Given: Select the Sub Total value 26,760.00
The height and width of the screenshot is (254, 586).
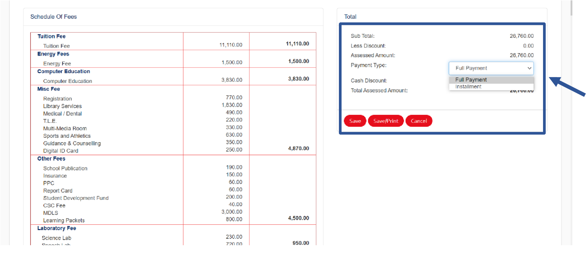Looking at the screenshot, I should (521, 36).
